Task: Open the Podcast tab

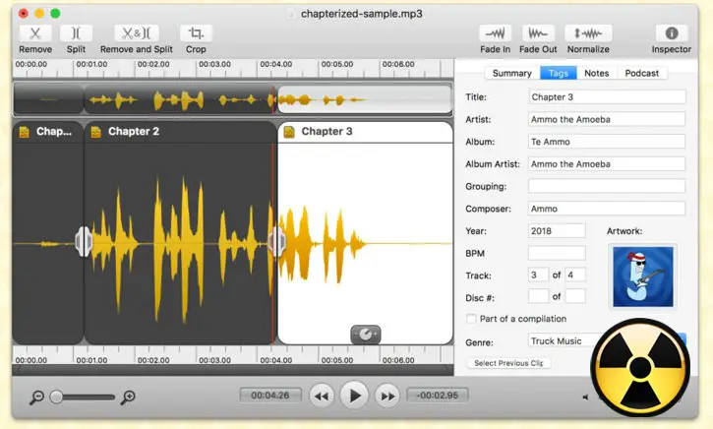Action: tap(641, 73)
